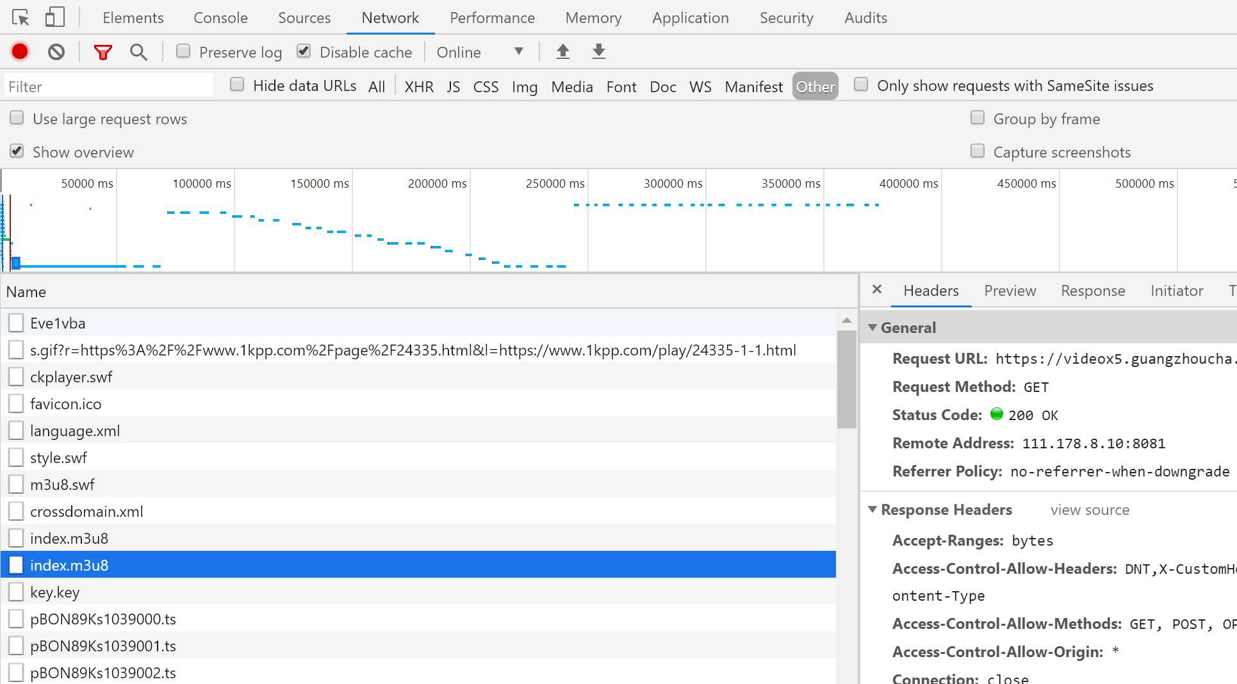Click file icon beside favicon.ico

(x=16, y=403)
